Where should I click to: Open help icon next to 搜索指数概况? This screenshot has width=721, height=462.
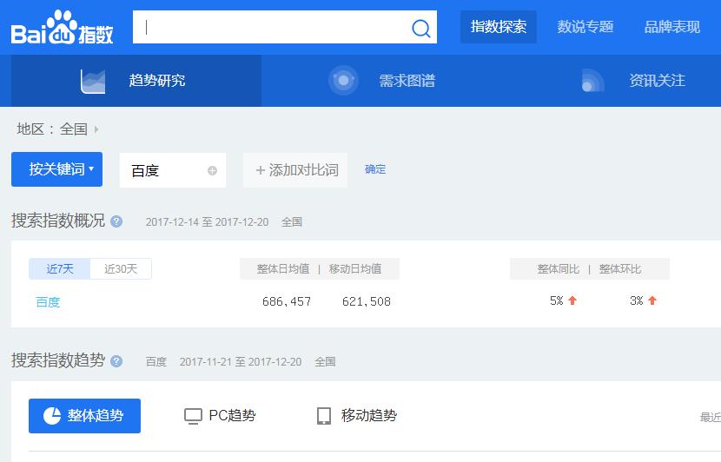(x=116, y=221)
